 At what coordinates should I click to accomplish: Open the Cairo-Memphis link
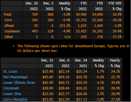15,99
